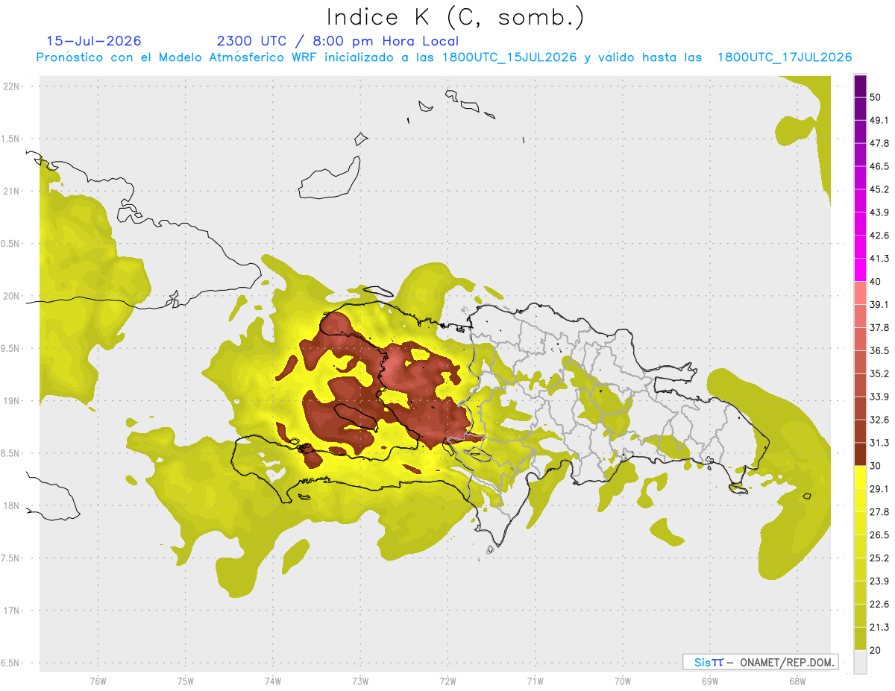Click the '21N' latitude axis label
Image resolution: width=895 pixels, height=691 pixels.
click(11, 191)
